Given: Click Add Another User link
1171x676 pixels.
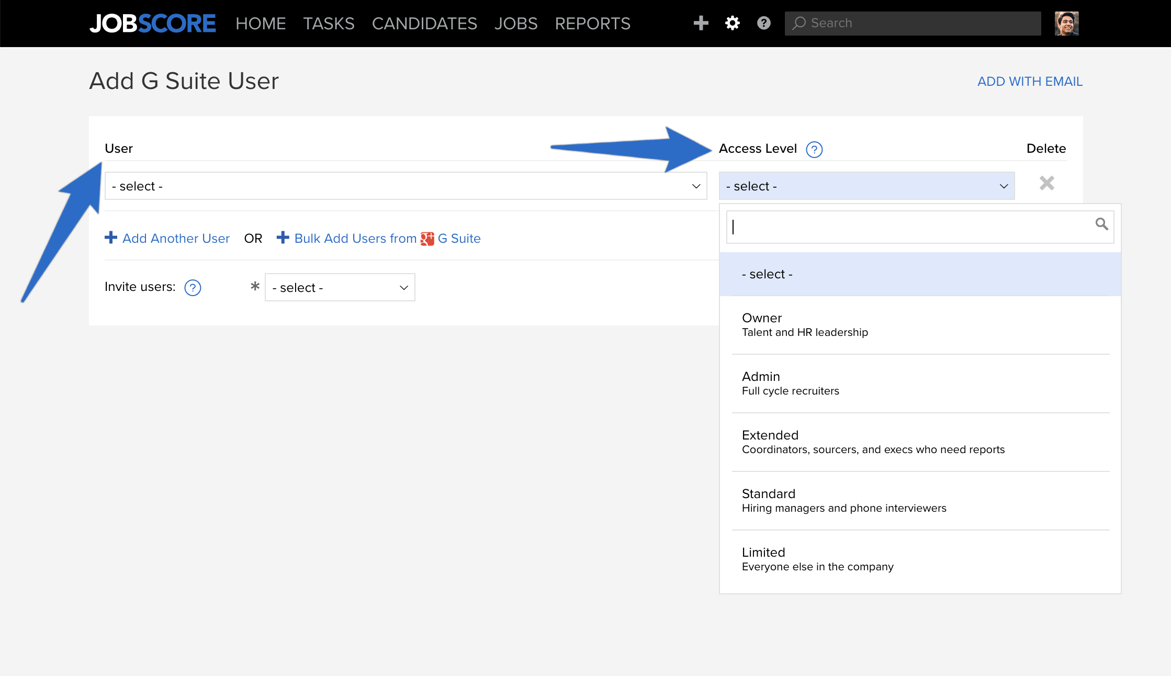Looking at the screenshot, I should click(167, 238).
